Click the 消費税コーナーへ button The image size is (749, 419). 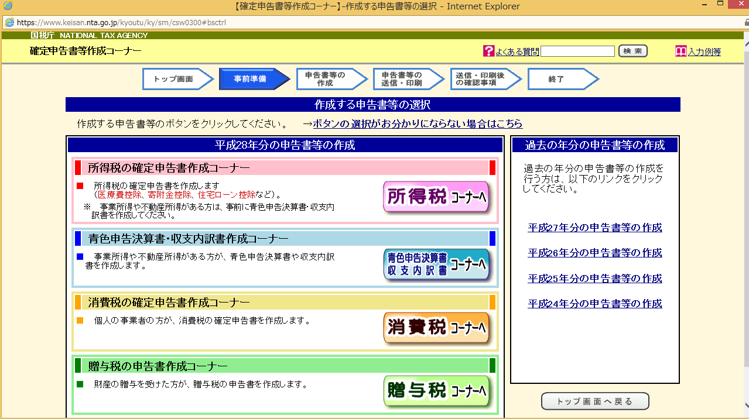click(437, 328)
